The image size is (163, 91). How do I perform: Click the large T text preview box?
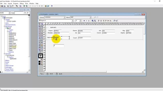click(x=40, y=56)
